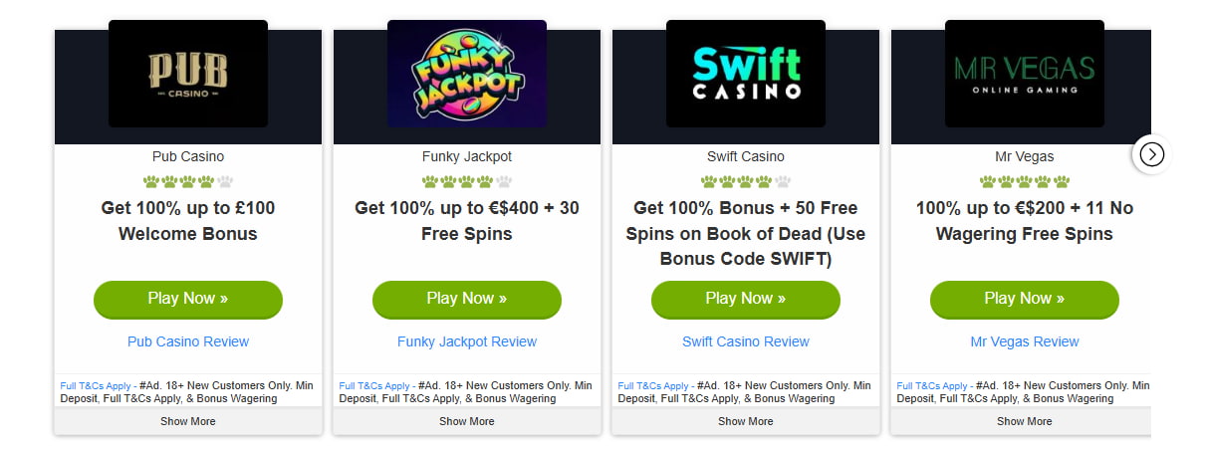Click Funky Jackpot paw rating icons
1208x449 pixels.
[467, 182]
